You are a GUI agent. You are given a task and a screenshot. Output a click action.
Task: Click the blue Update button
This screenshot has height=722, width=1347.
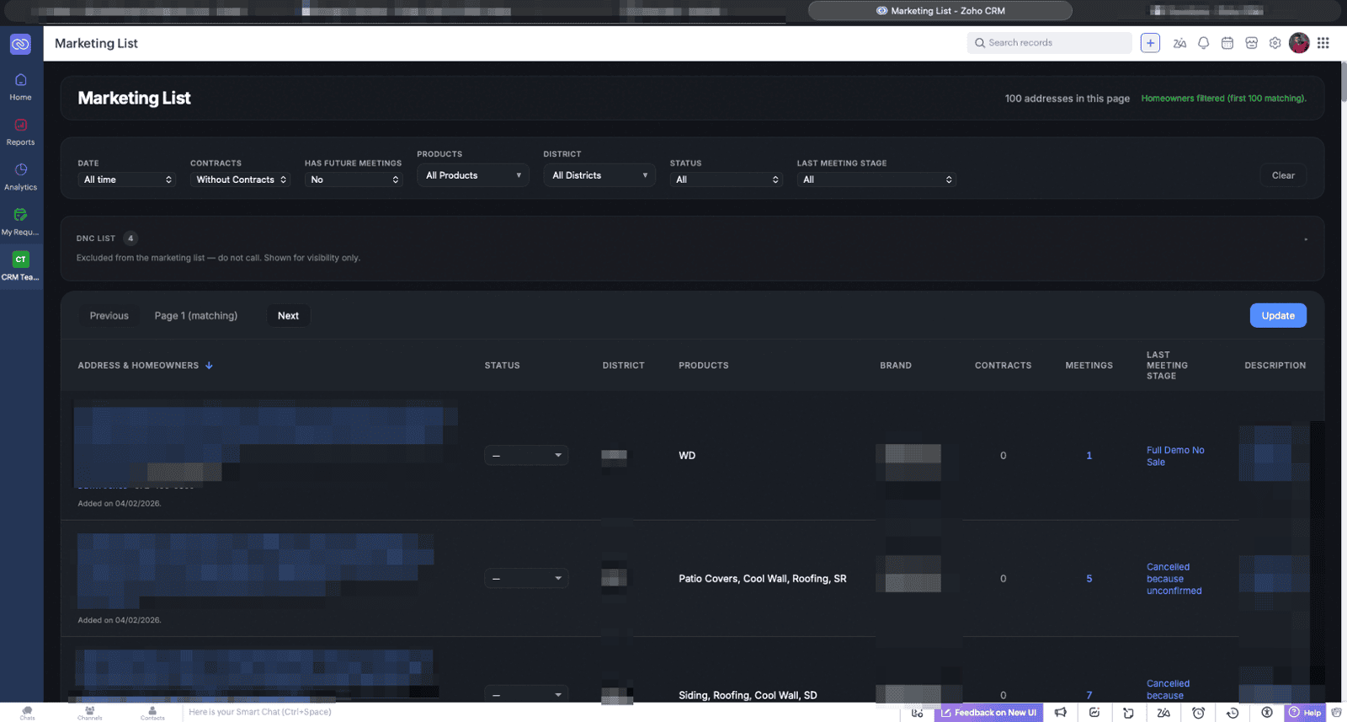coord(1277,316)
